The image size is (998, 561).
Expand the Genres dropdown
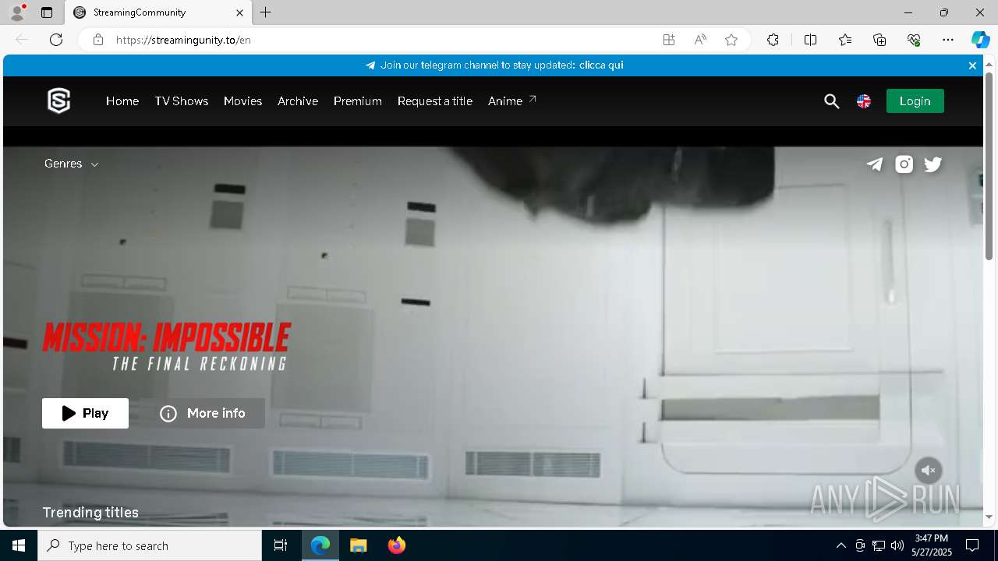point(72,164)
